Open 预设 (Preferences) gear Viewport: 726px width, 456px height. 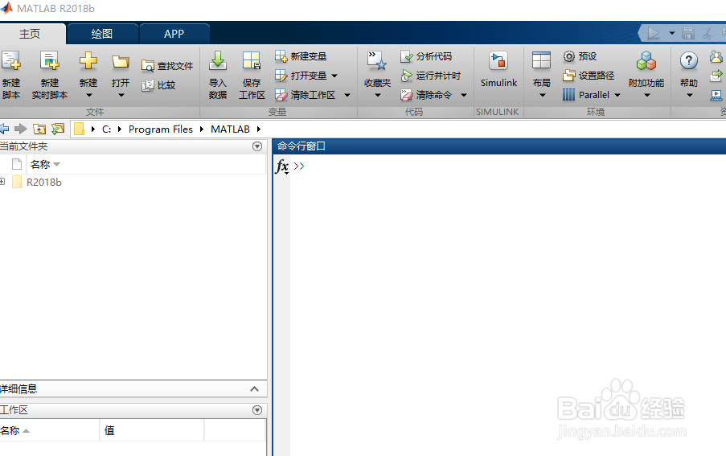click(580, 56)
